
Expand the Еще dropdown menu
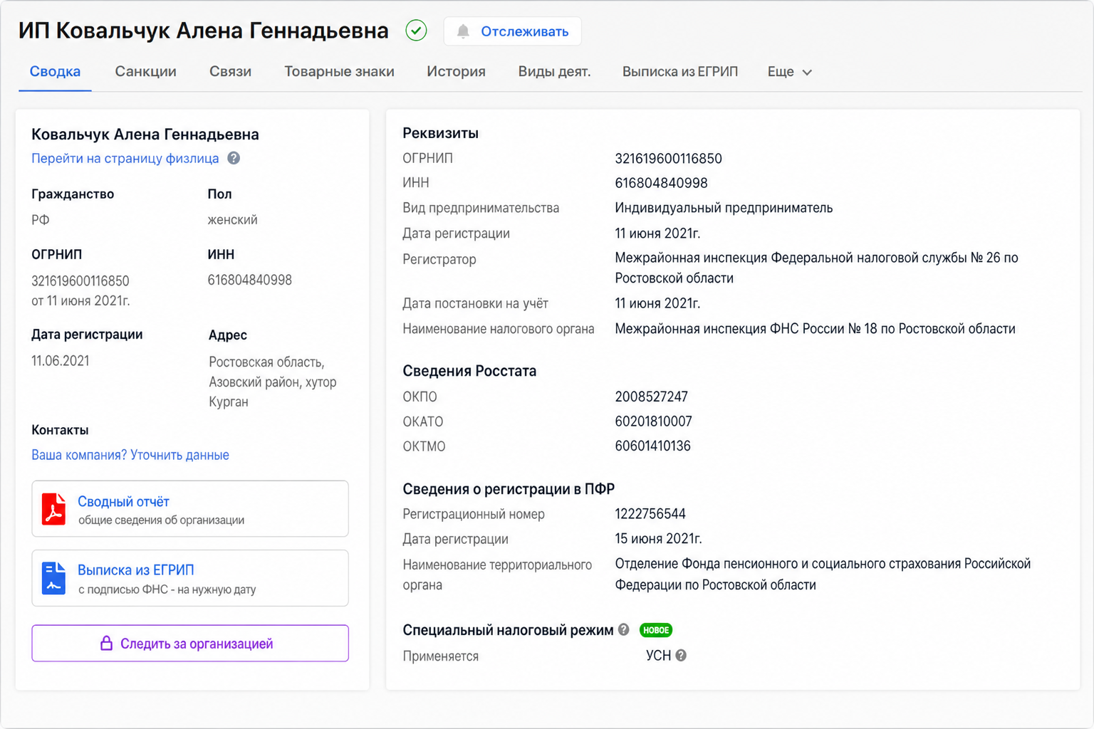coord(789,72)
